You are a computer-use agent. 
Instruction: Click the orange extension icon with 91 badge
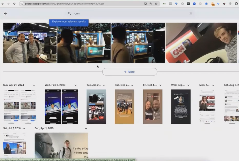(213, 4)
